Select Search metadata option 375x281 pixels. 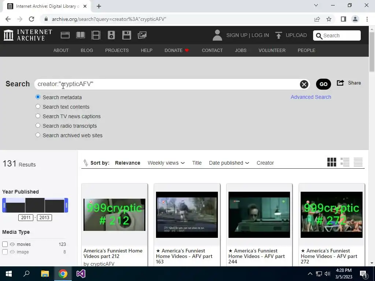click(38, 97)
